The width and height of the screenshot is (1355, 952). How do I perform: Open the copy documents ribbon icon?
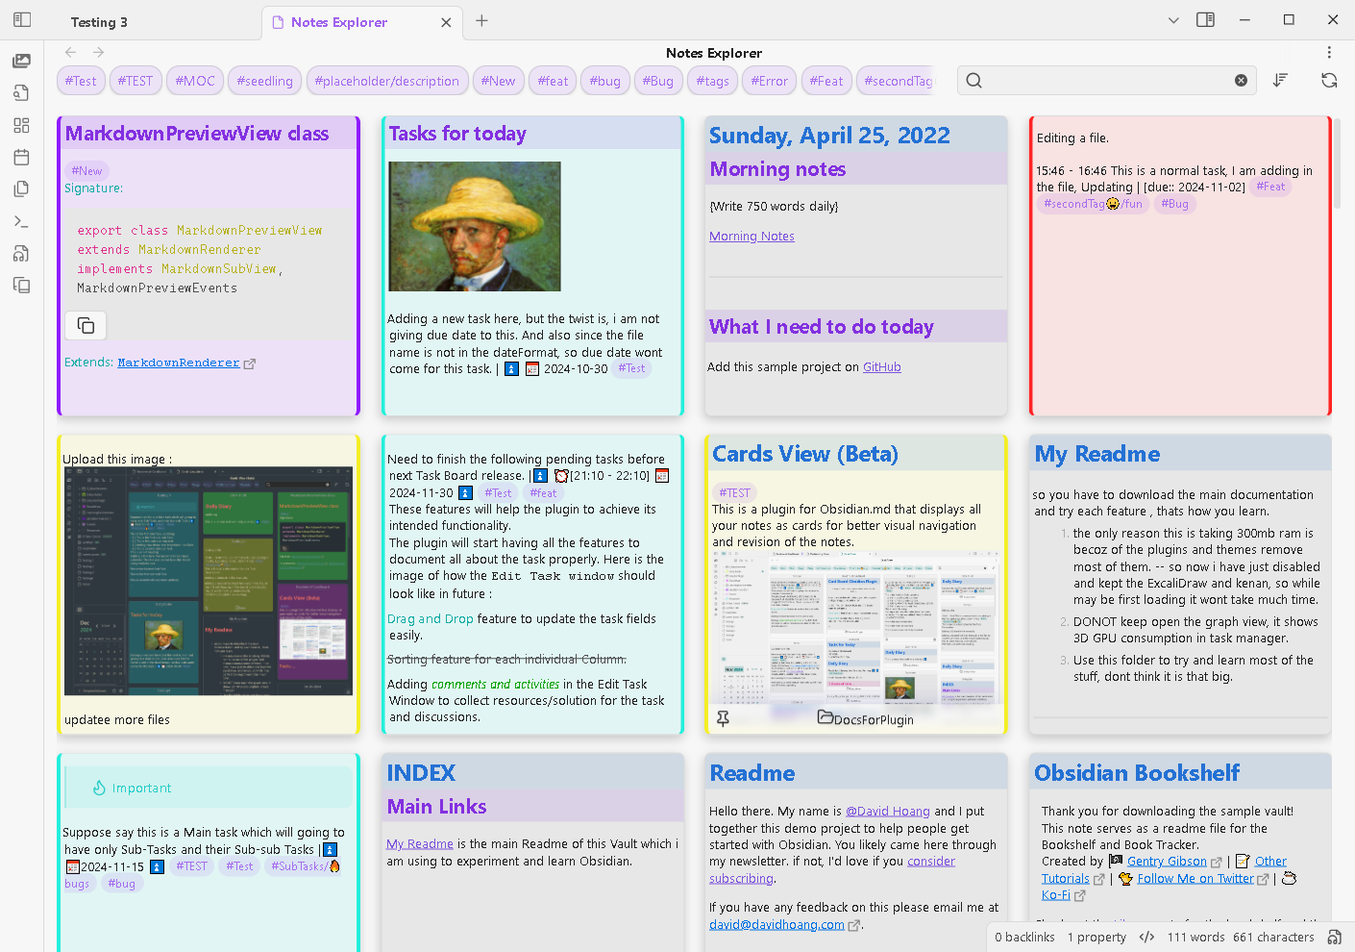tap(21, 189)
